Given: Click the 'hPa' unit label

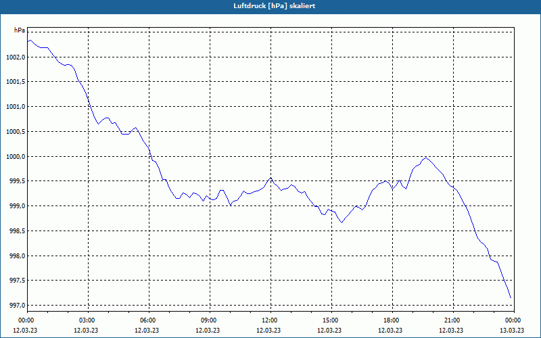Looking at the screenshot, I should tap(20, 30).
